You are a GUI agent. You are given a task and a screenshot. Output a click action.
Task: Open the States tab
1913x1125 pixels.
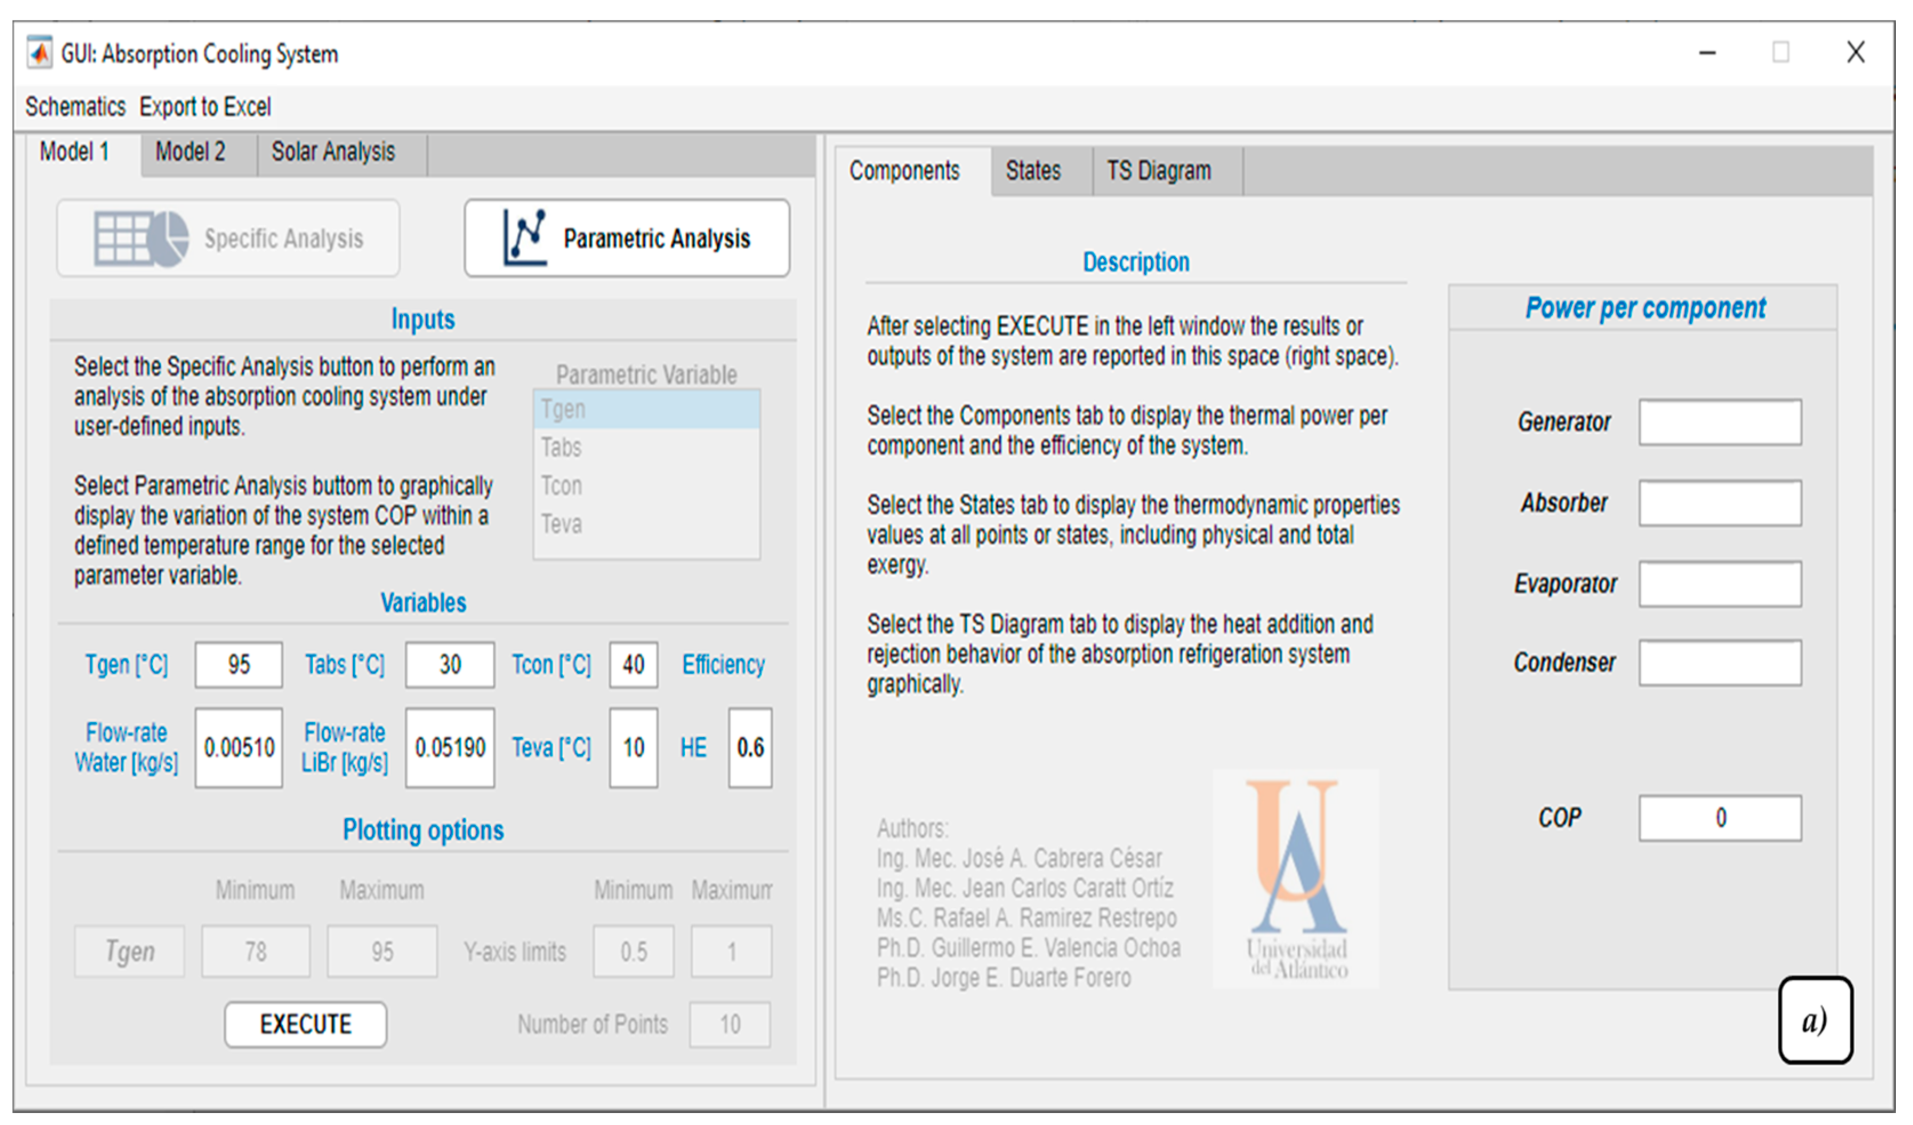tap(1032, 171)
